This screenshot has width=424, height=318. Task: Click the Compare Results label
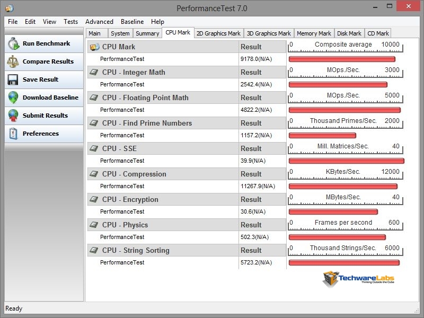tap(48, 61)
